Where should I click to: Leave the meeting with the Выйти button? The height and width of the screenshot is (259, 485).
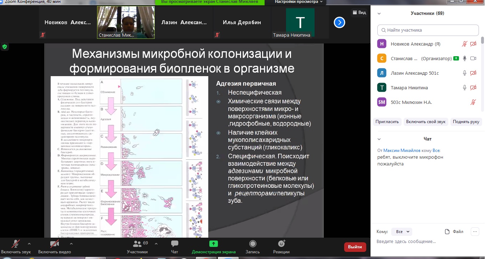coord(355,247)
